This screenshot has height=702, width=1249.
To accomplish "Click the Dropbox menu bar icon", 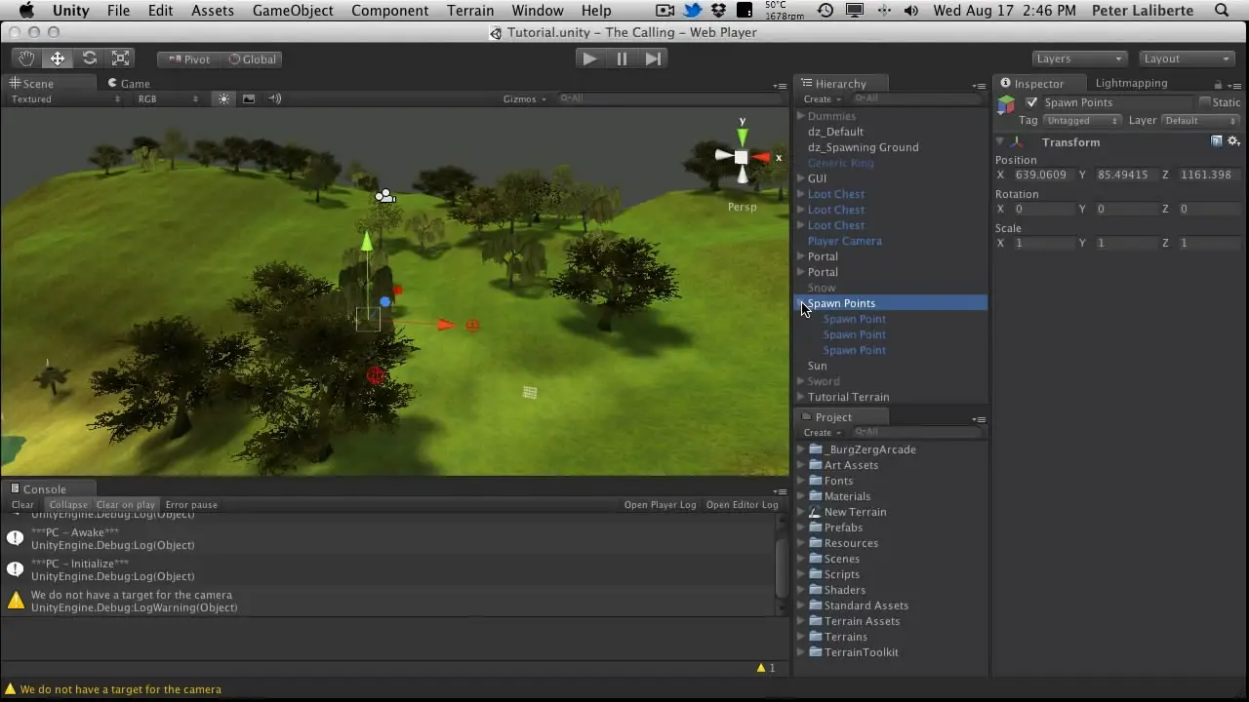I will pyautogui.click(x=719, y=11).
